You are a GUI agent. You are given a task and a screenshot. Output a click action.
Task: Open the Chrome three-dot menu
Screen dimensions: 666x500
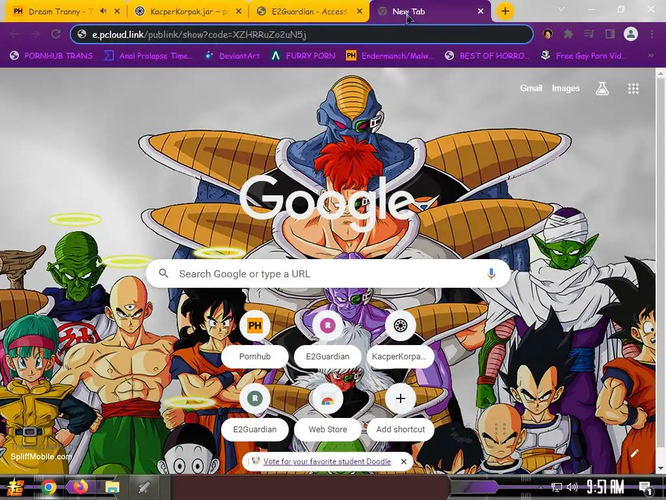652,34
